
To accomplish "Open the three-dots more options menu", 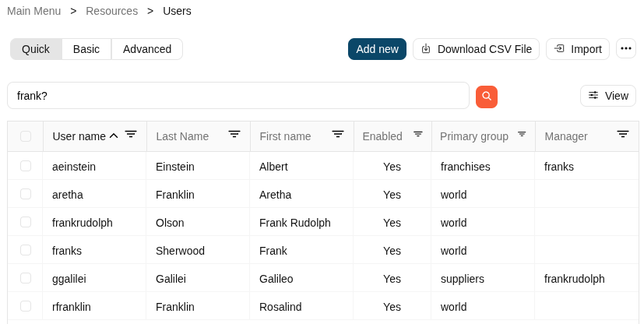I will [625, 49].
